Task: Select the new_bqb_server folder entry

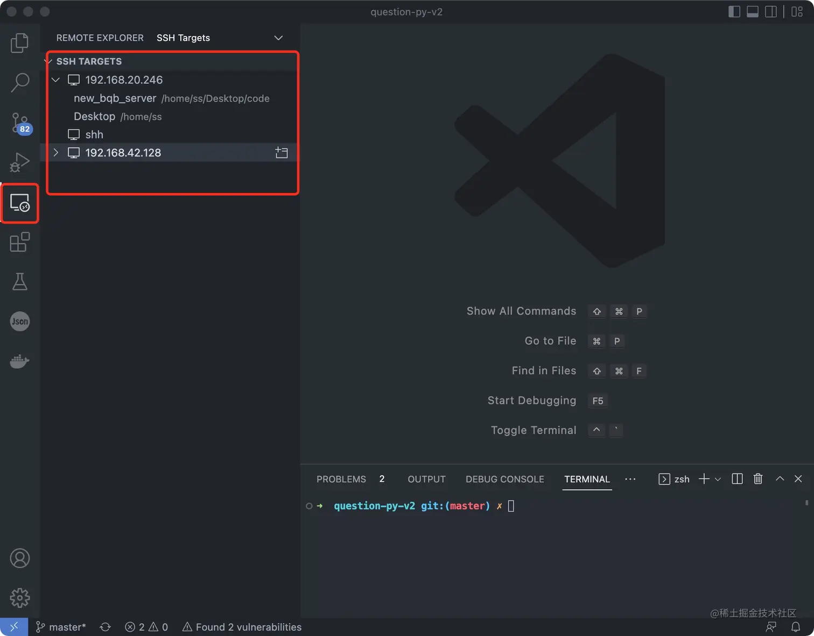Action: tap(171, 98)
